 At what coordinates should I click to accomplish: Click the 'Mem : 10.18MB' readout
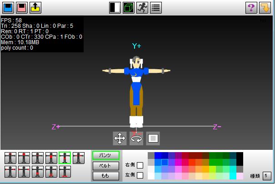click(20, 42)
